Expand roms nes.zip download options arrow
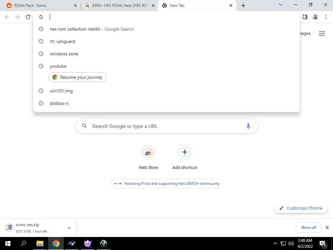Screen dimensions: 333x250 pos(69,228)
